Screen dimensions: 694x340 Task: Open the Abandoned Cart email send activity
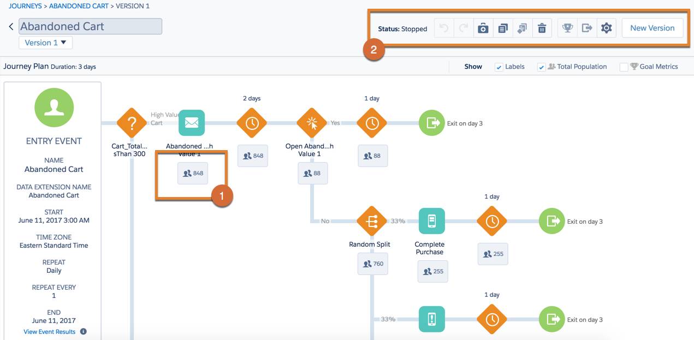click(191, 123)
